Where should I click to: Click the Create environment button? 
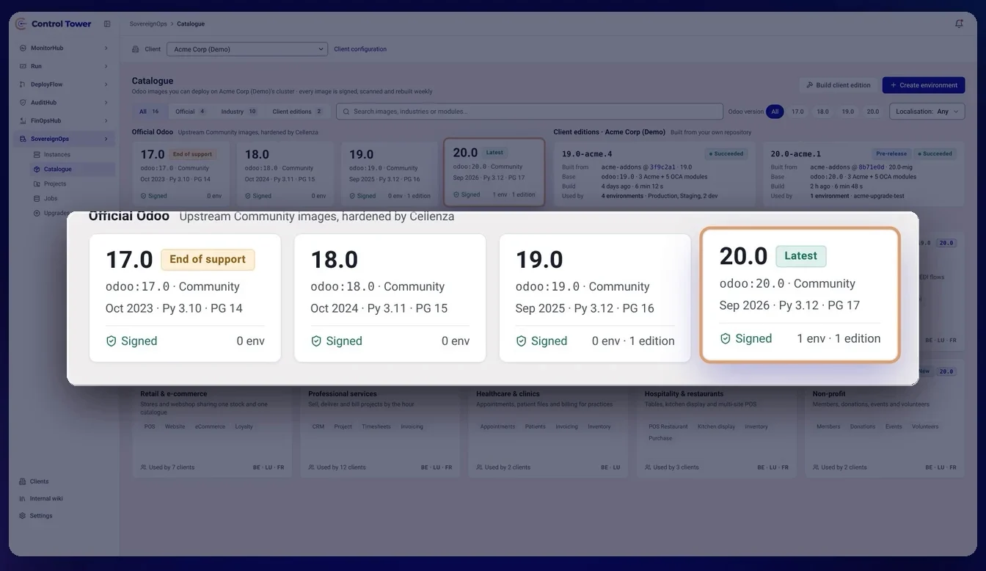tap(924, 85)
